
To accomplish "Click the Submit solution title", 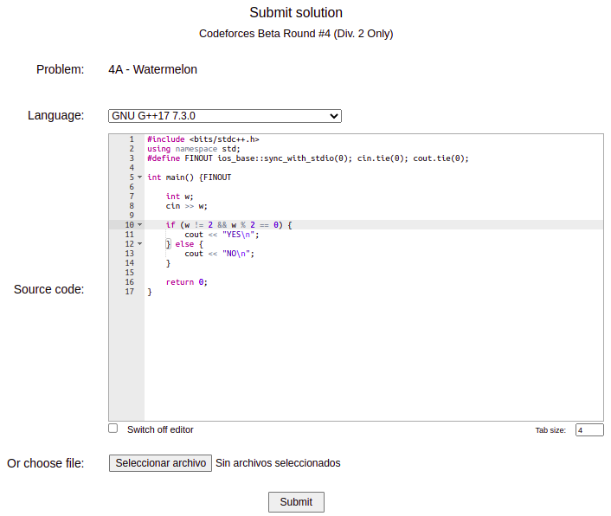I will (296, 12).
